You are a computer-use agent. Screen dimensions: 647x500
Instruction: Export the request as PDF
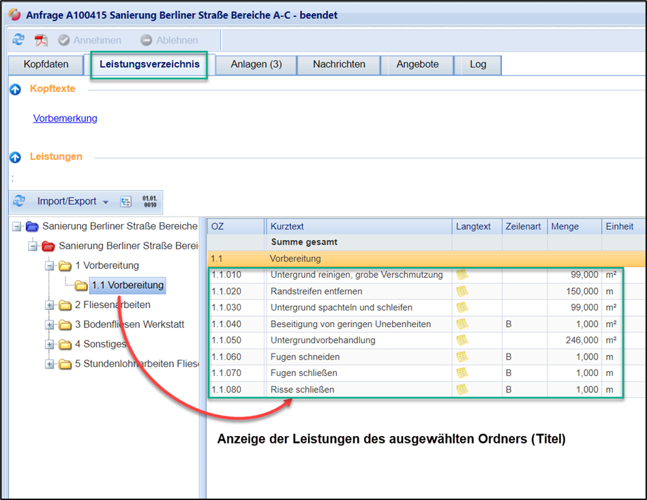click(42, 40)
